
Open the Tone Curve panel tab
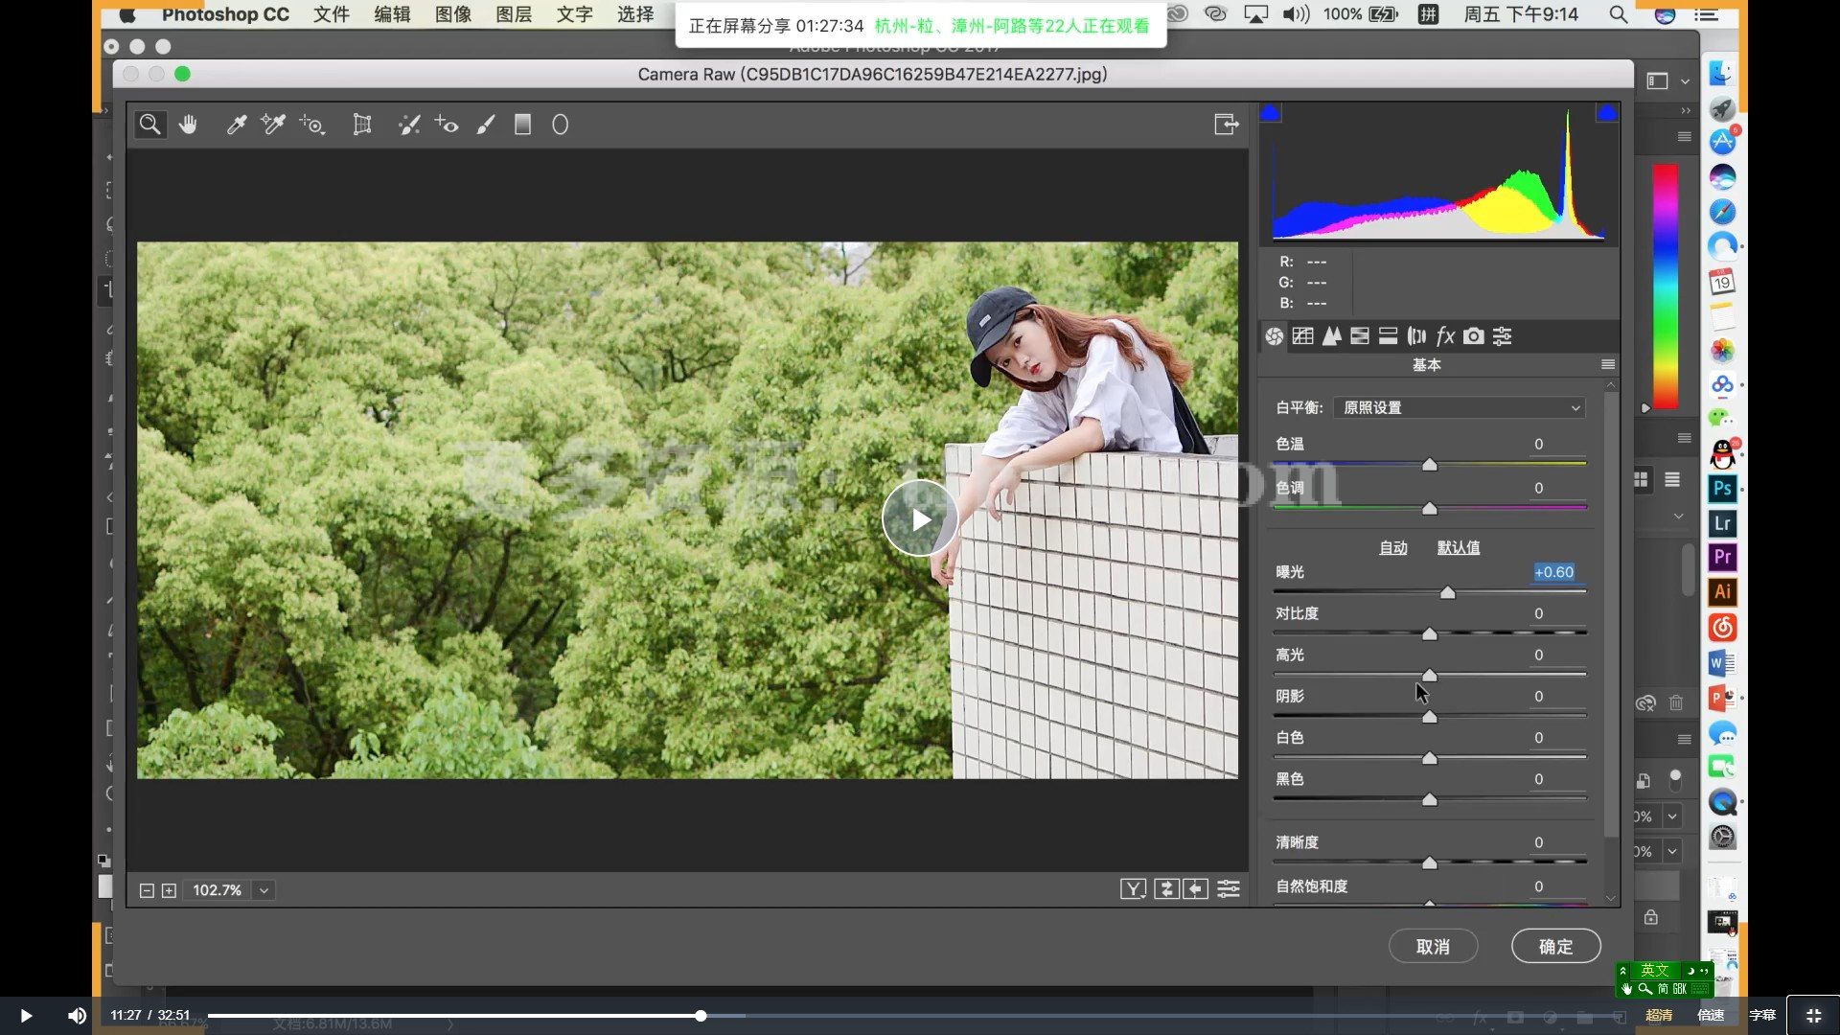[1302, 336]
